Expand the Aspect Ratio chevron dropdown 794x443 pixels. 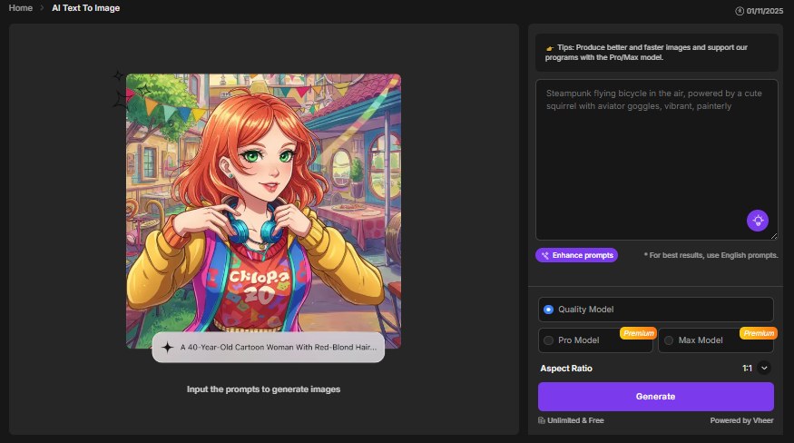[x=764, y=369]
